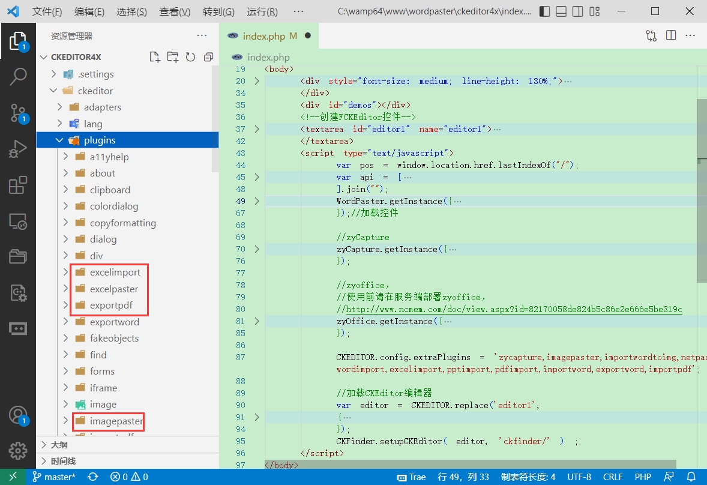Screen dimensions: 707x485
Task: Open the 查看(V) menu
Action: pos(175,12)
